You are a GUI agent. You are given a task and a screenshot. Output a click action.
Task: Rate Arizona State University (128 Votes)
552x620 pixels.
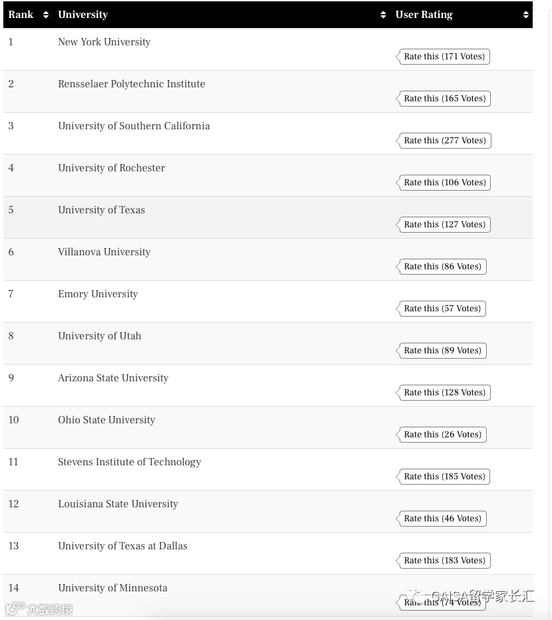click(444, 393)
